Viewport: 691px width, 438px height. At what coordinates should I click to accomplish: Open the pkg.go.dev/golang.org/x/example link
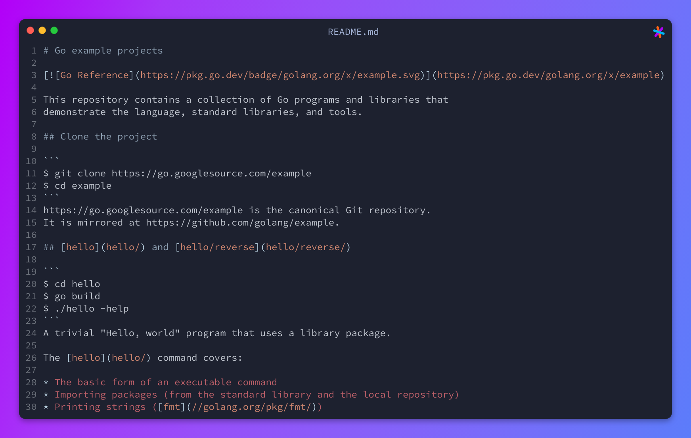[x=548, y=75]
